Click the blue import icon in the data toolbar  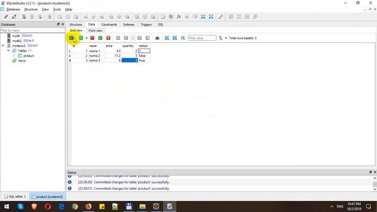pos(167,38)
